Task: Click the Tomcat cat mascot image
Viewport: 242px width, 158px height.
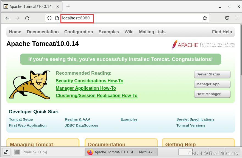Action: pyautogui.click(x=30, y=85)
